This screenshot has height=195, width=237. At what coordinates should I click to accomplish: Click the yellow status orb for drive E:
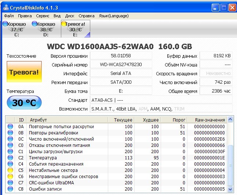click(64, 24)
